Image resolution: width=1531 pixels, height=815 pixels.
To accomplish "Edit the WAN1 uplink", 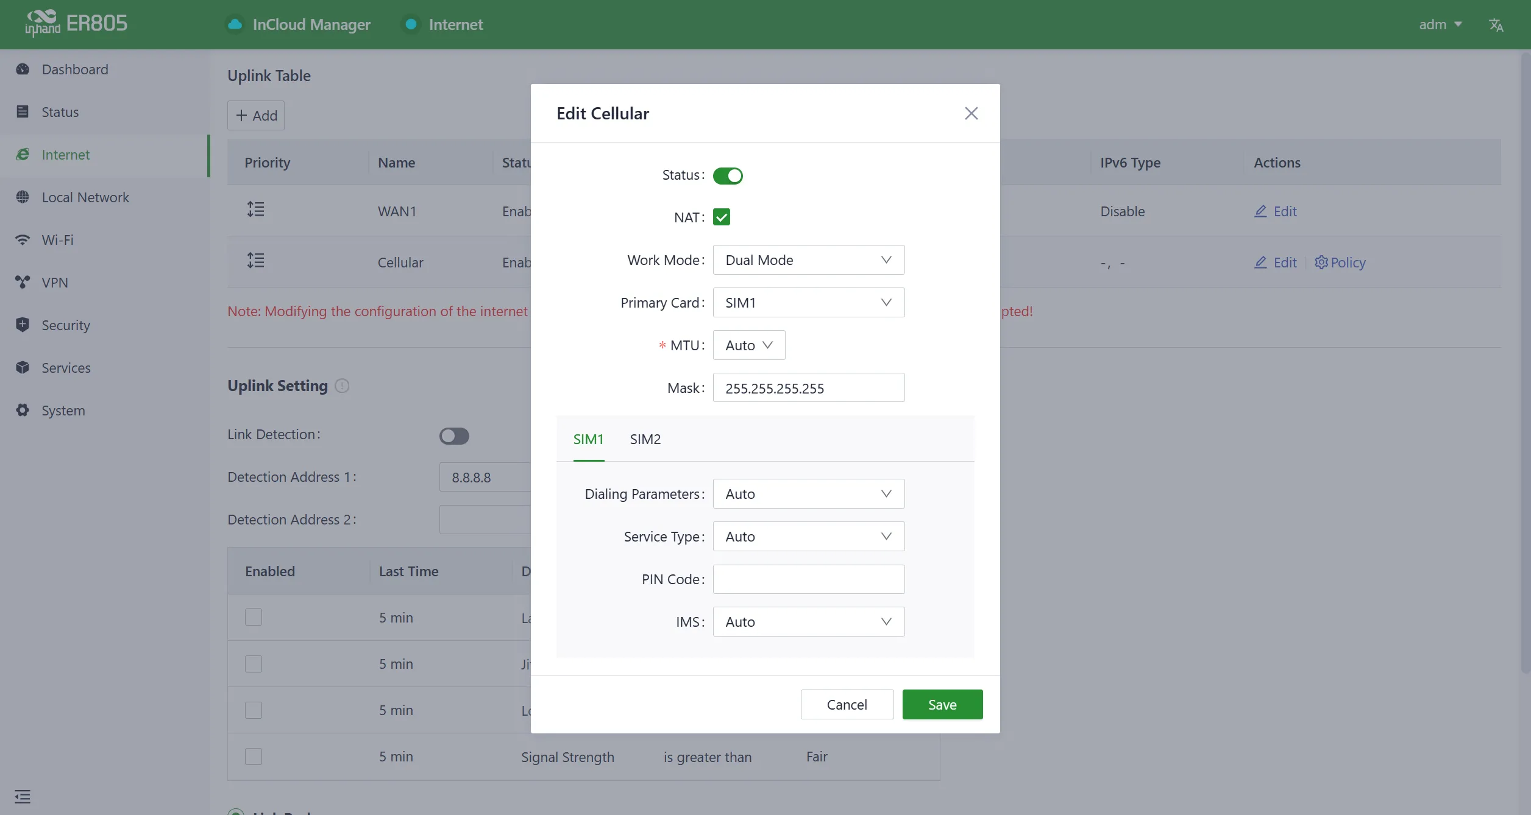I will pyautogui.click(x=1276, y=211).
